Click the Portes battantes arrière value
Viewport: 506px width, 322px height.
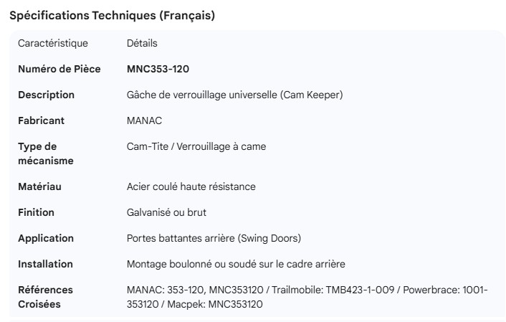[x=214, y=238]
